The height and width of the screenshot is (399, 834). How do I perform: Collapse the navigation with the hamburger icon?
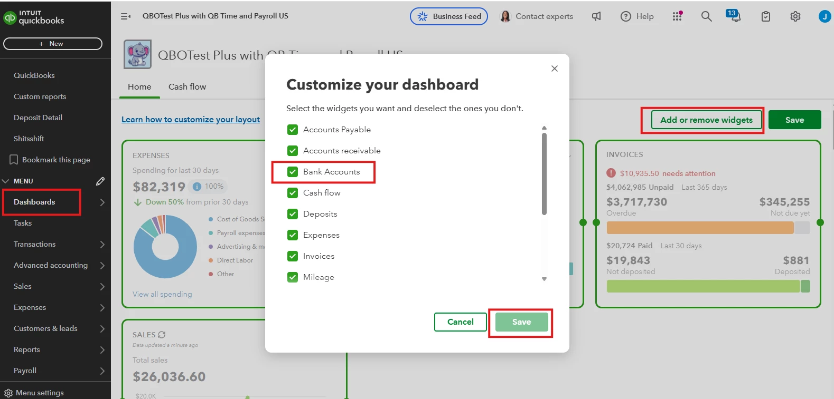click(126, 16)
